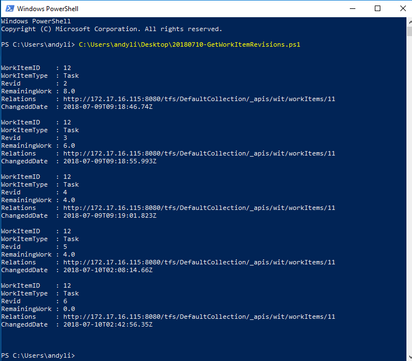
Task: Click the Revid 4 line
Action: coord(34,192)
